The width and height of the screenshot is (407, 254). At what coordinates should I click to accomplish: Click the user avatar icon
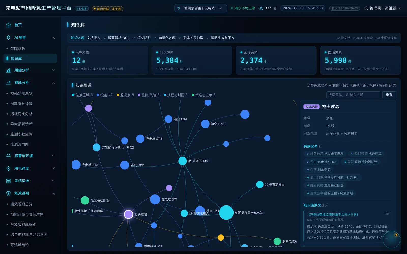366,8
